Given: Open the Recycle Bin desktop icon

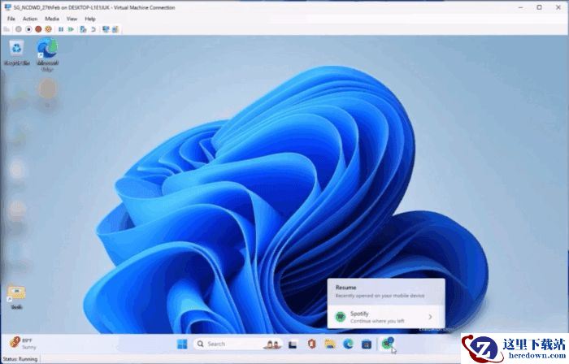Looking at the screenshot, I should [x=16, y=50].
